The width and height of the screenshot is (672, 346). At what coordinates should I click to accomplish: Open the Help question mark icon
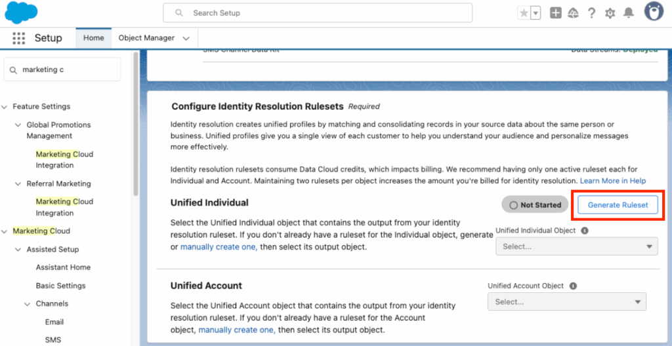click(591, 13)
